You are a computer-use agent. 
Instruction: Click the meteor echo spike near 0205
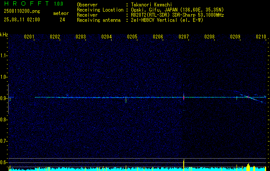click(x=126, y=100)
